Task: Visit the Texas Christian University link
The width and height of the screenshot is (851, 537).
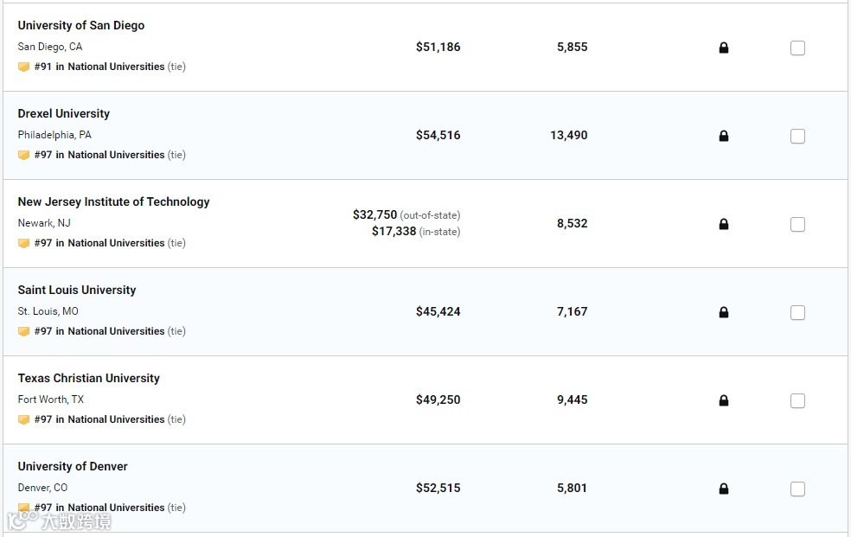Action: click(x=88, y=379)
